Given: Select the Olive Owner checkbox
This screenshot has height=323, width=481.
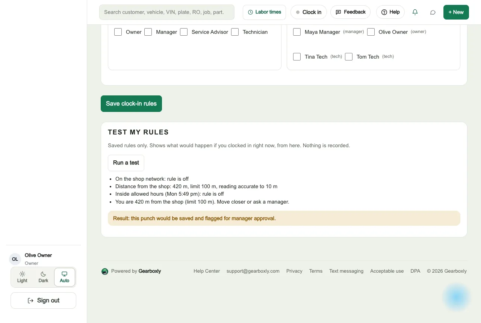Looking at the screenshot, I should (371, 32).
